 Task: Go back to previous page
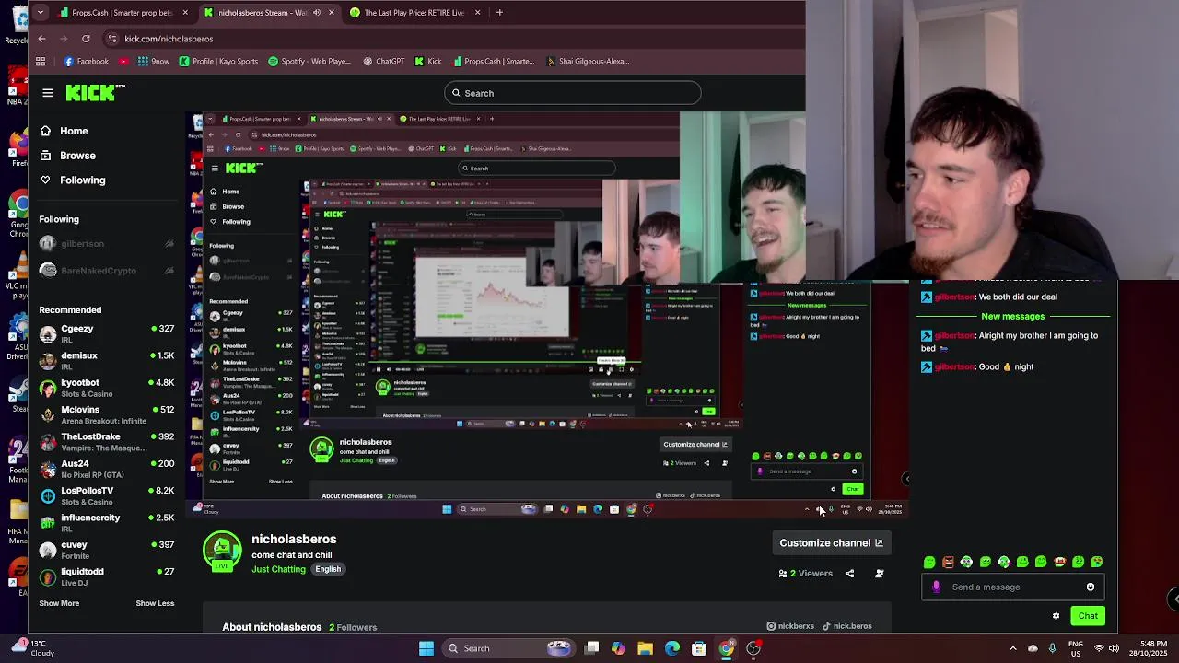(41, 39)
